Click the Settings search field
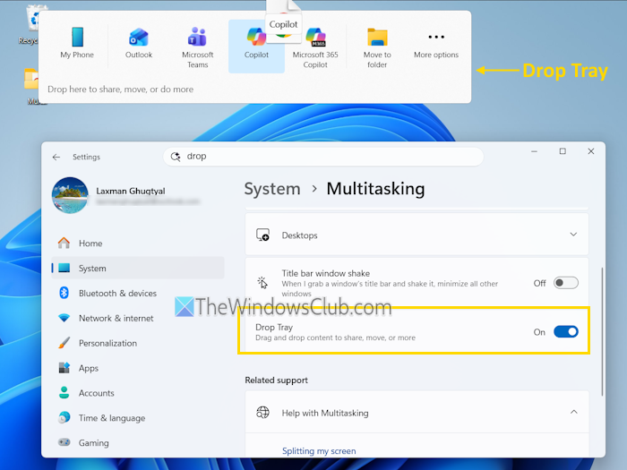This screenshot has width=627, height=470. pos(323,157)
